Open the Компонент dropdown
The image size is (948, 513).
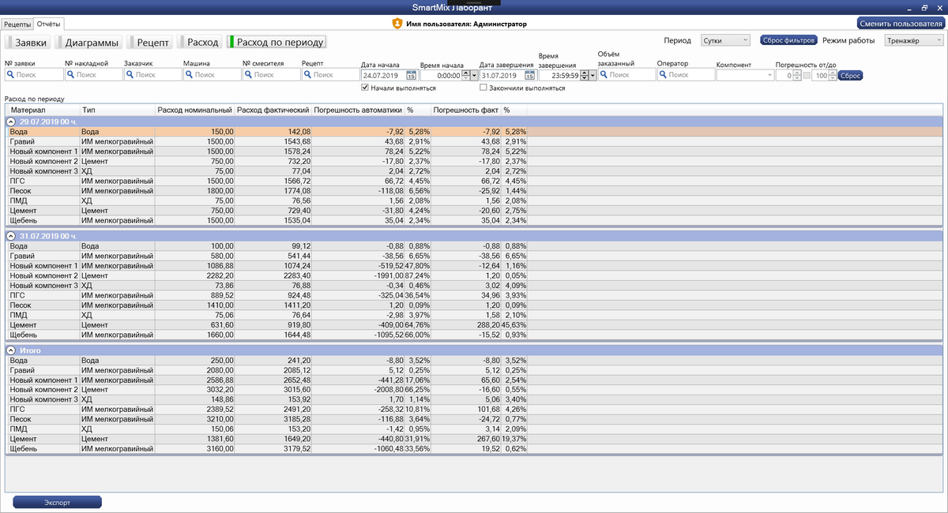click(745, 75)
